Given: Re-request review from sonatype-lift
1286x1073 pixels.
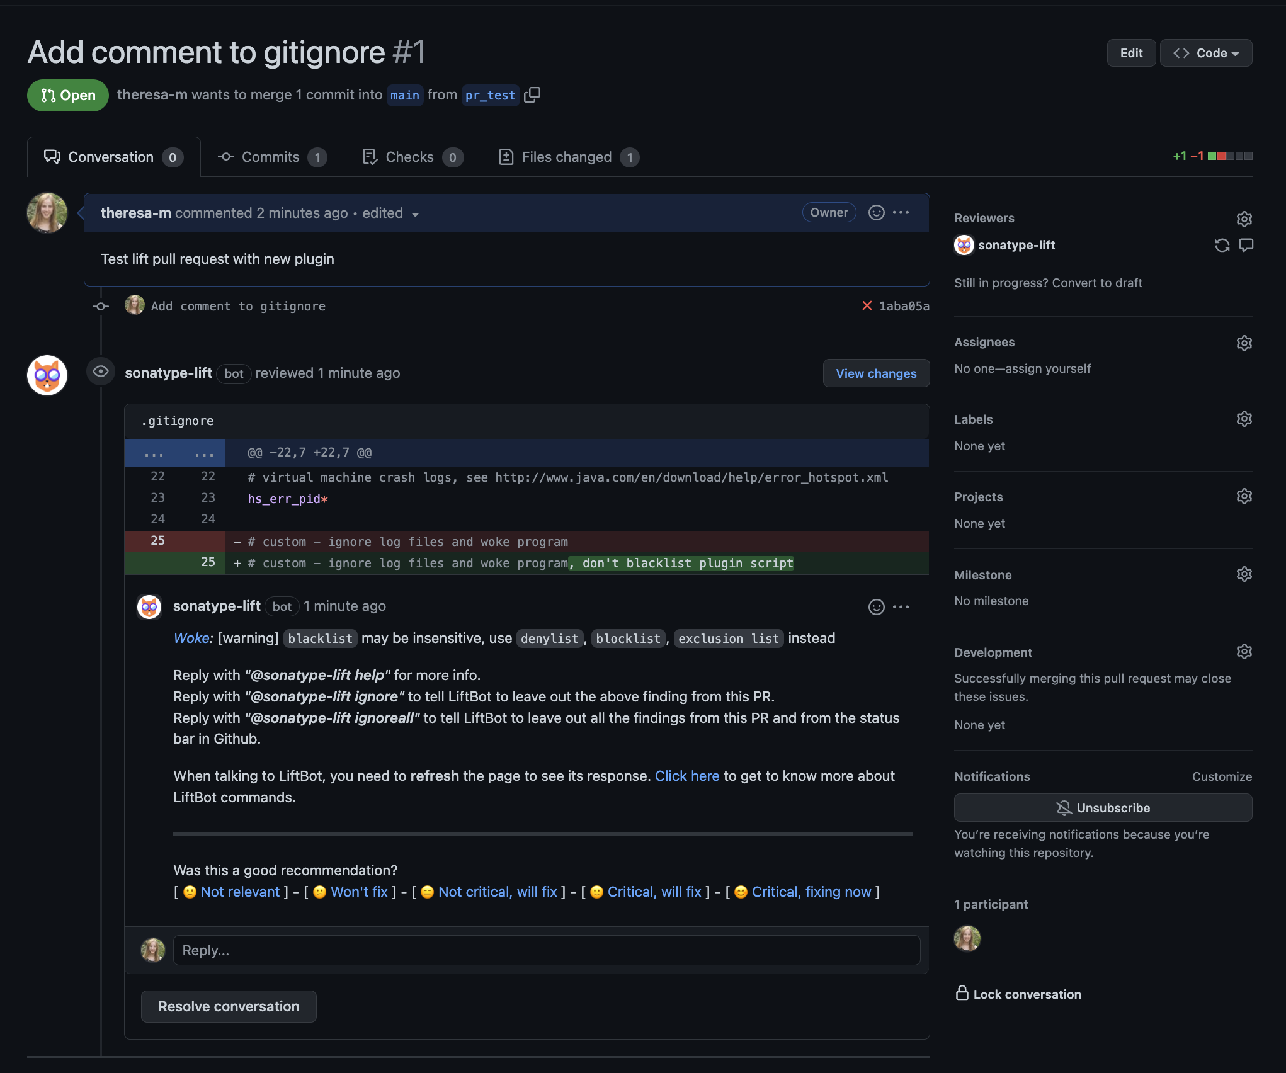Looking at the screenshot, I should 1222,245.
